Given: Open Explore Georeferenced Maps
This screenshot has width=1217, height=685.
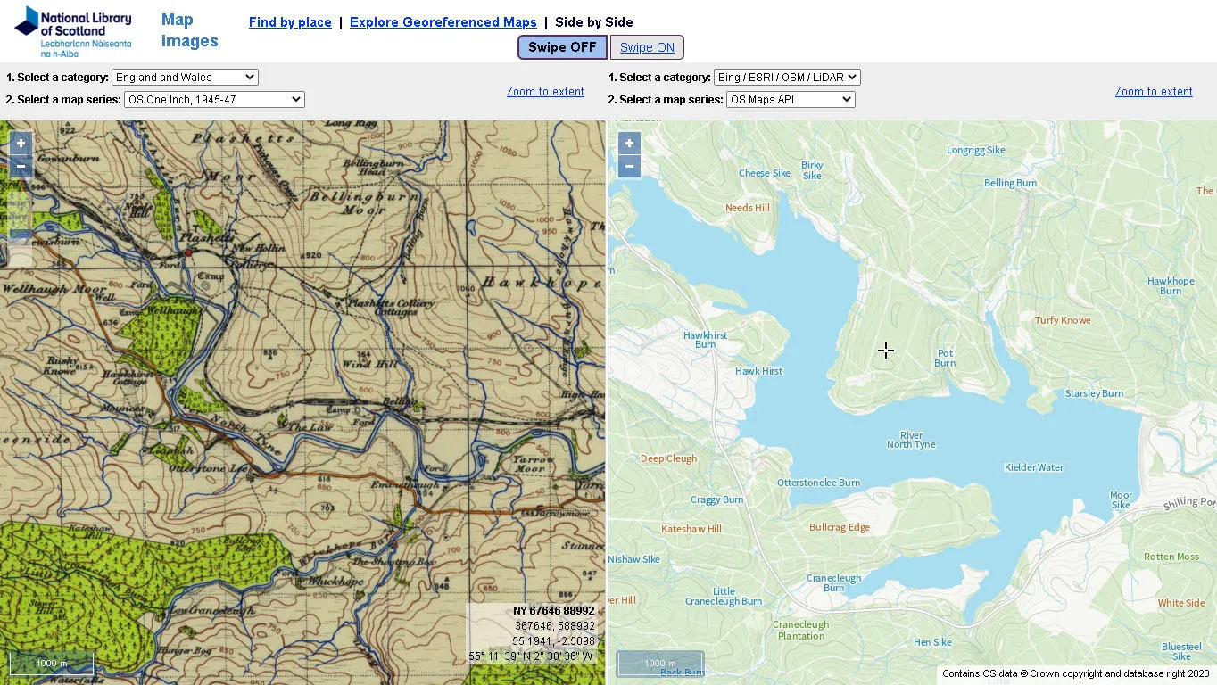Looking at the screenshot, I should (443, 22).
